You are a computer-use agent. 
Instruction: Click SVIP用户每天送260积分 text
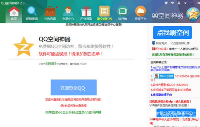click(x=174, y=121)
